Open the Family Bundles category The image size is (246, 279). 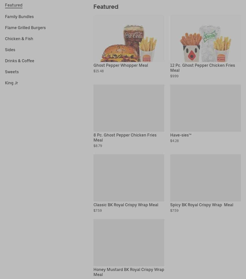tap(19, 17)
